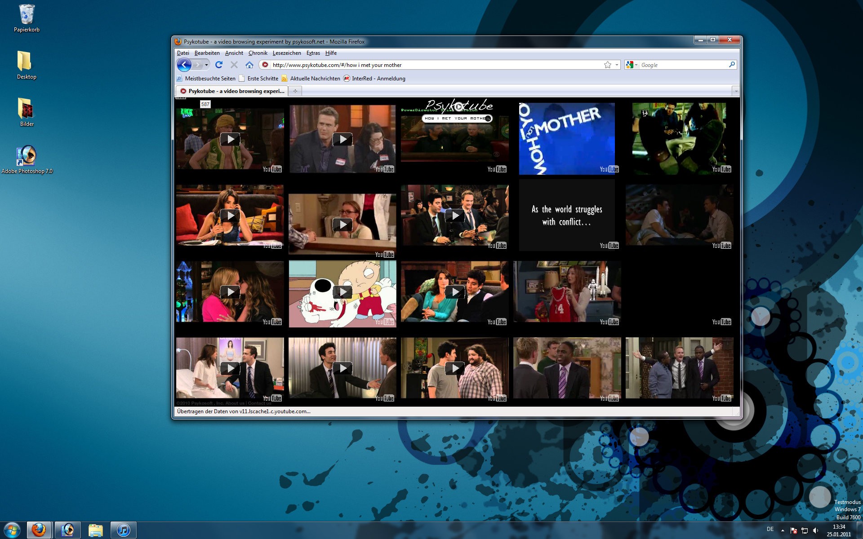Open the Windows Start menu
This screenshot has height=539, width=863.
[x=12, y=530]
